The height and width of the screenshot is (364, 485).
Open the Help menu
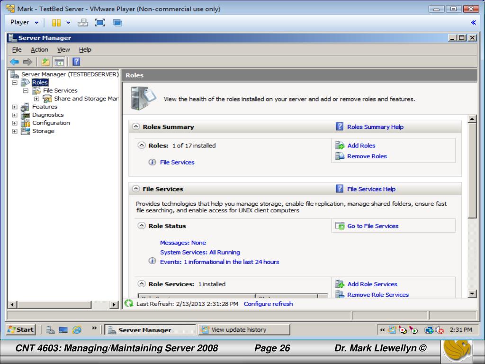click(85, 49)
